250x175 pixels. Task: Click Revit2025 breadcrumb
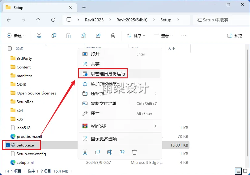94,20
